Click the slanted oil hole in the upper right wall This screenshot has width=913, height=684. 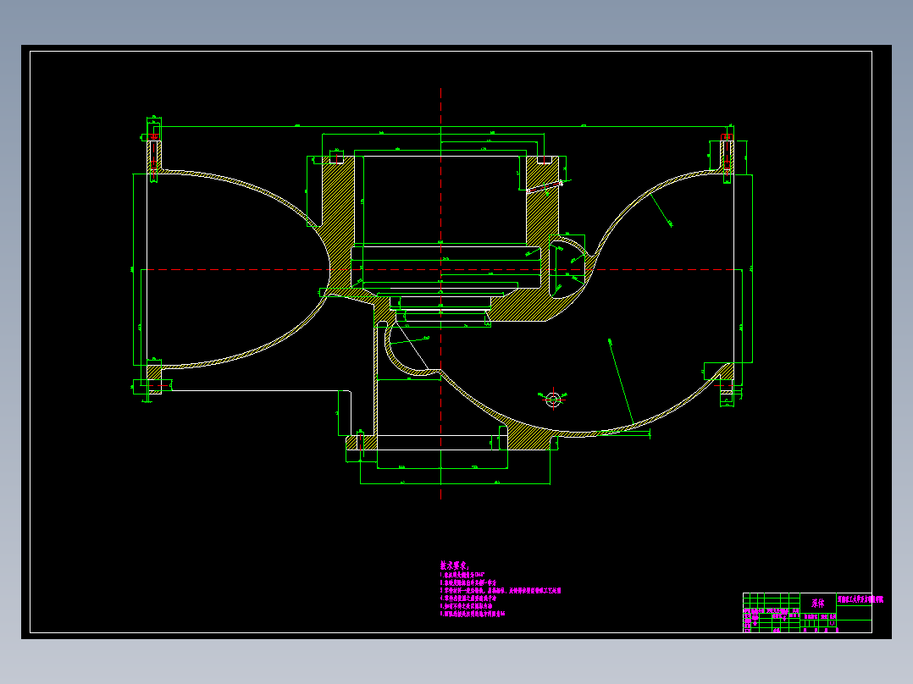545,187
